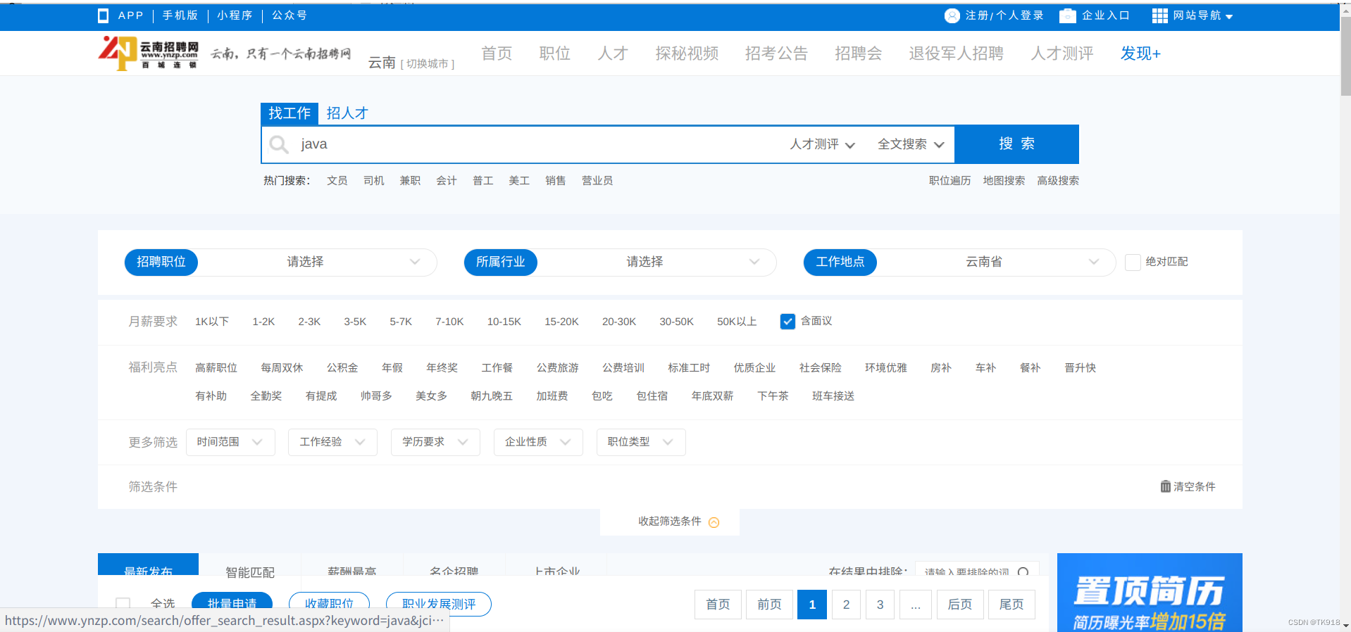This screenshot has height=632, width=1351.
Task: Select the 5-7K salary filter
Action: tap(401, 322)
